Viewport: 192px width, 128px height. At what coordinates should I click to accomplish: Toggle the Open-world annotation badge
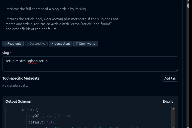85,44
